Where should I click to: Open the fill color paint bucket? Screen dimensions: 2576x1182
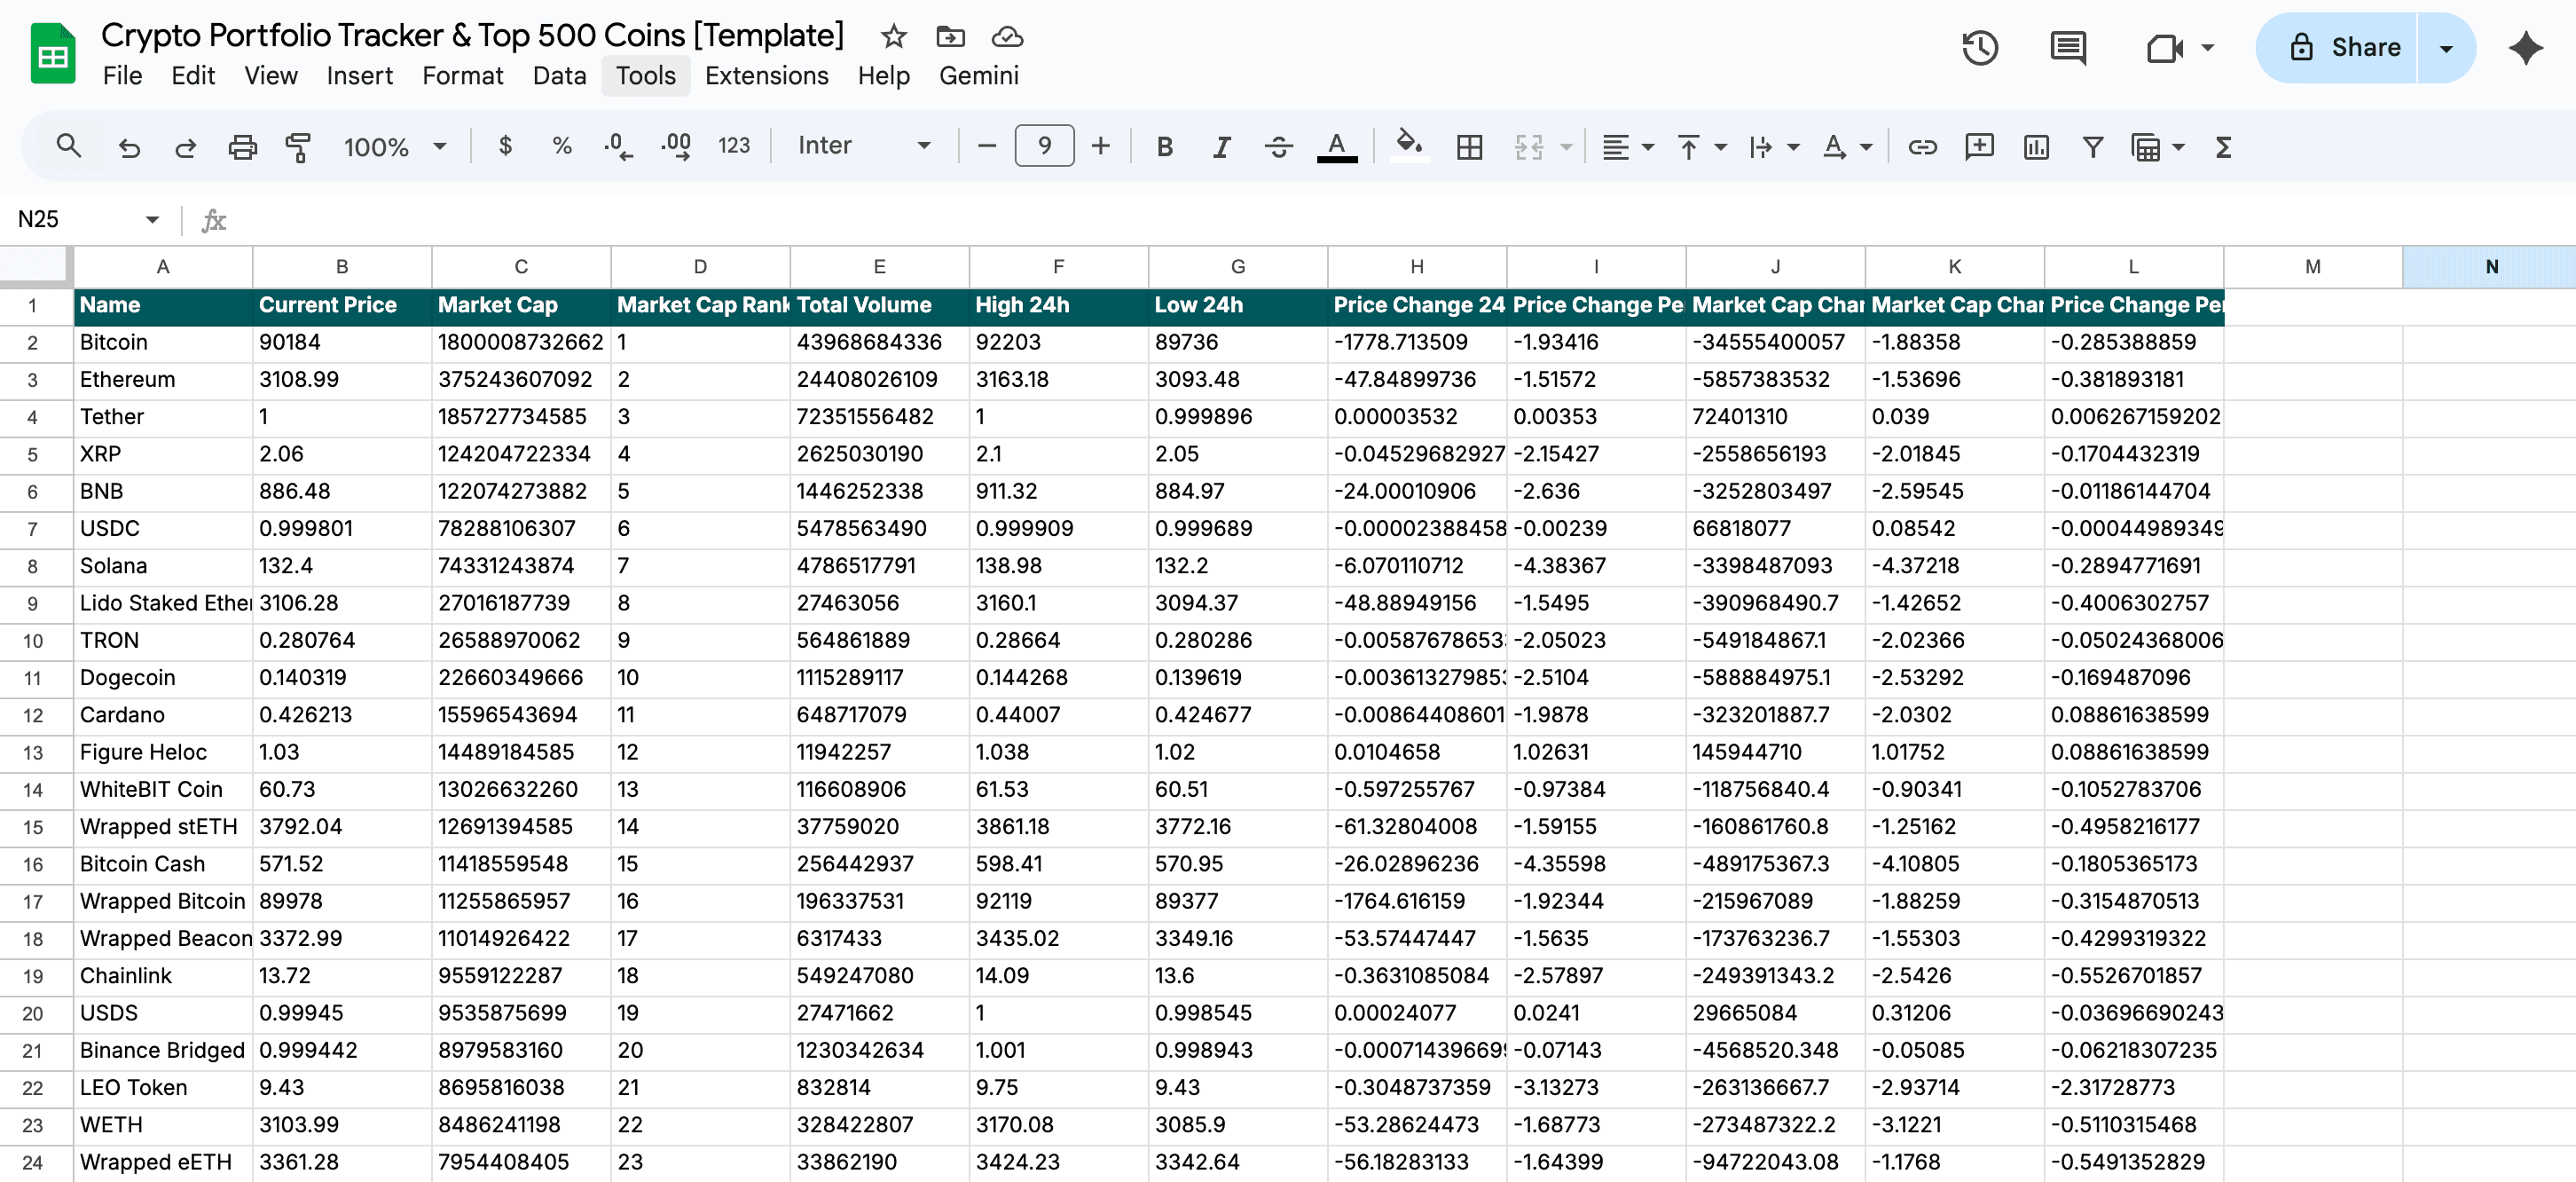[1409, 146]
